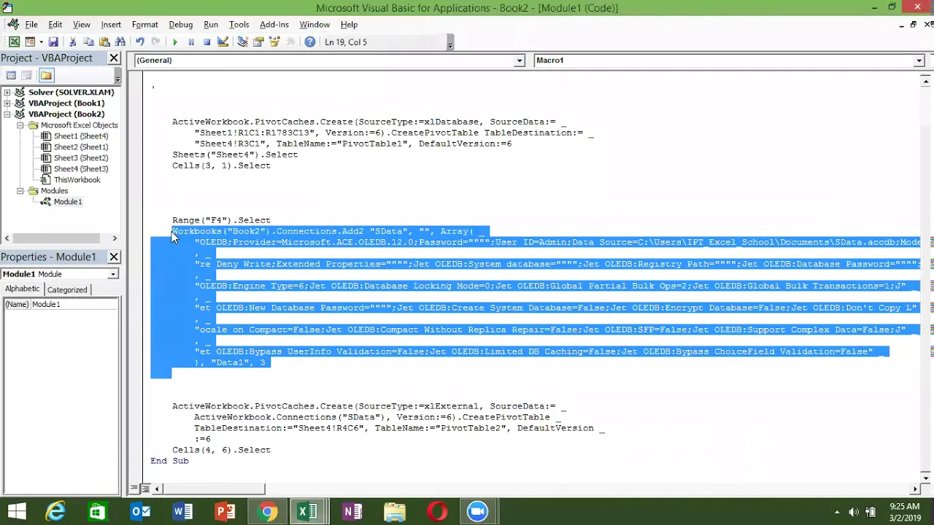The image size is (934, 525).
Task: Open Google Chrome from the taskbar
Action: [x=268, y=512]
